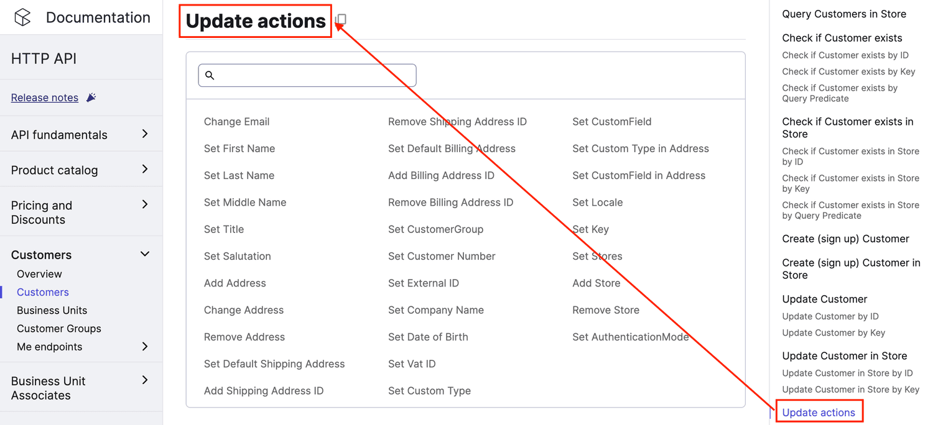Click Update actions in the right sidebar
Image resolution: width=938 pixels, height=425 pixels.
click(x=819, y=412)
